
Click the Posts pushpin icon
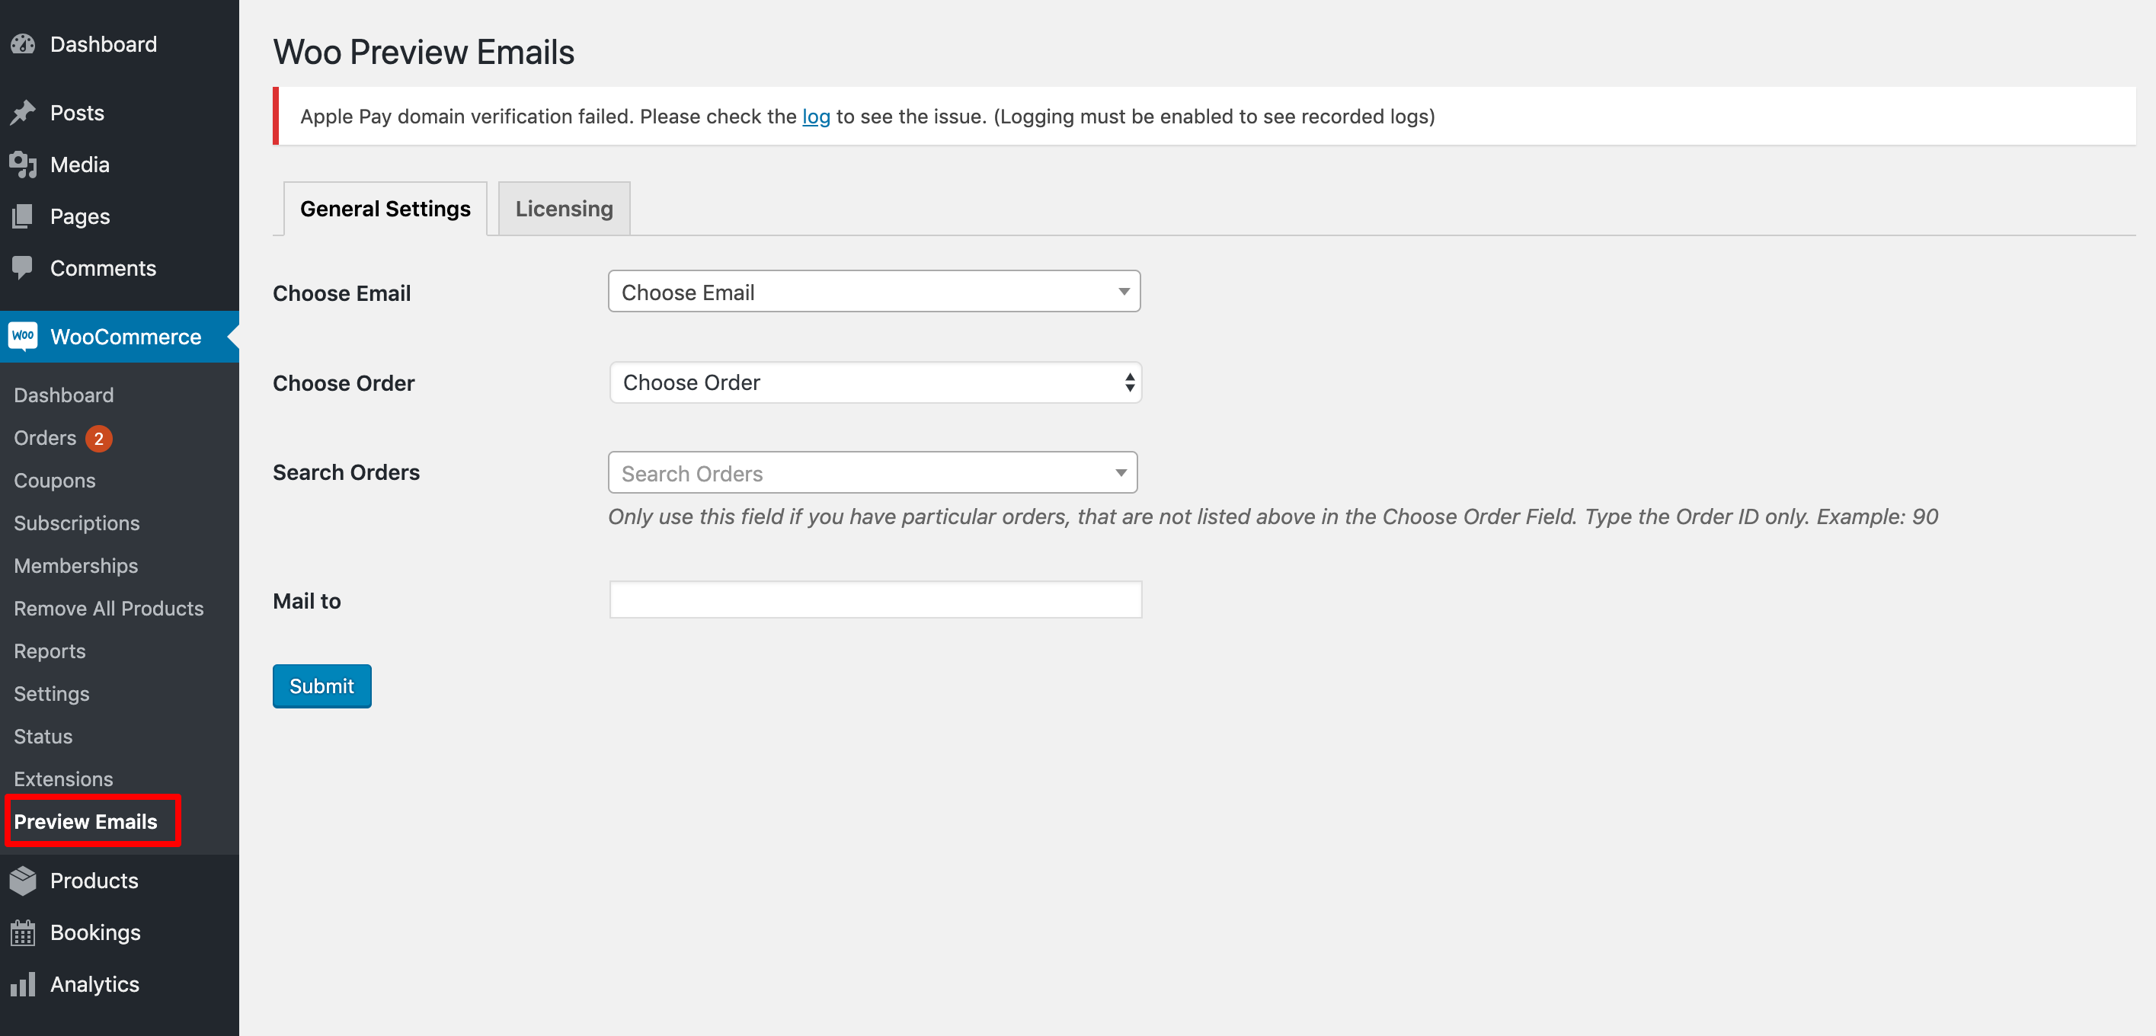pyautogui.click(x=24, y=113)
